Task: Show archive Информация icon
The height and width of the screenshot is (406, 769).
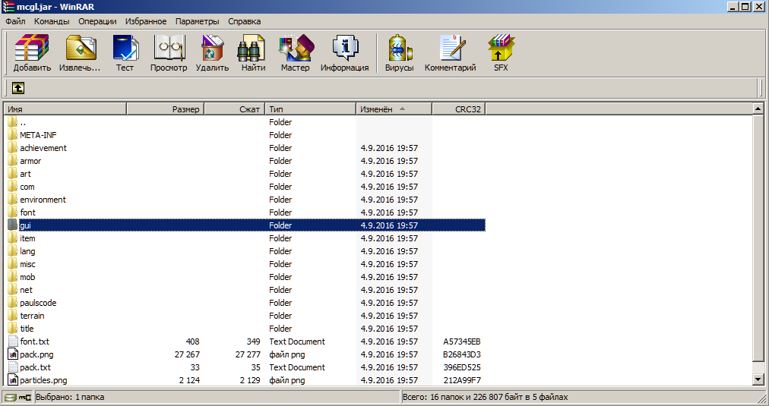Action: pos(344,53)
